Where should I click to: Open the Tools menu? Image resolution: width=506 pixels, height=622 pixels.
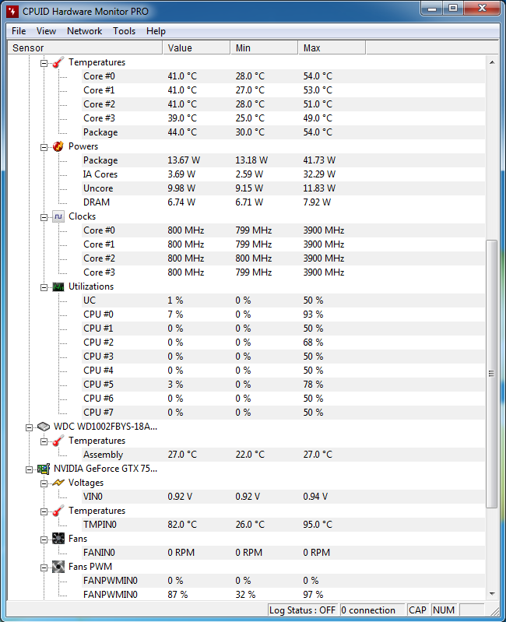click(x=124, y=31)
